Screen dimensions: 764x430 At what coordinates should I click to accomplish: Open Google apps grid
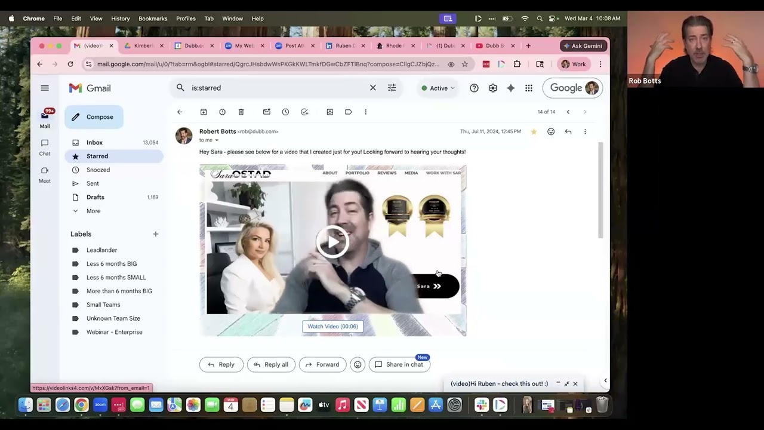(529, 88)
